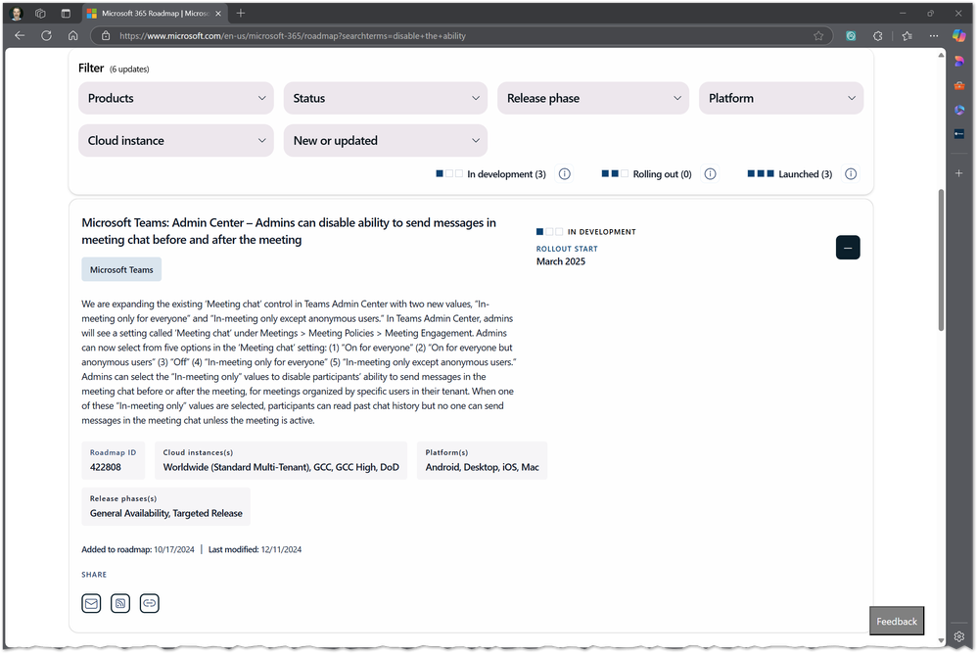977x654 pixels.
Task: Expand the Platform filter dropdown
Action: click(781, 98)
